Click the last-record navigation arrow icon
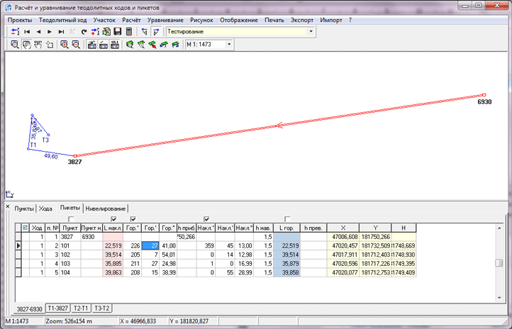The height and width of the screenshot is (329, 512). 61,32
